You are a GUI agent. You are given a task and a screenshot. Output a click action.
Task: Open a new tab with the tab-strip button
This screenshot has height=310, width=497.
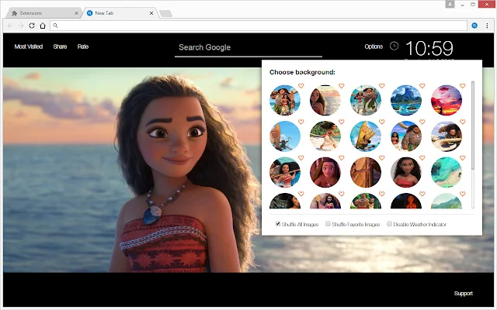[x=165, y=13]
